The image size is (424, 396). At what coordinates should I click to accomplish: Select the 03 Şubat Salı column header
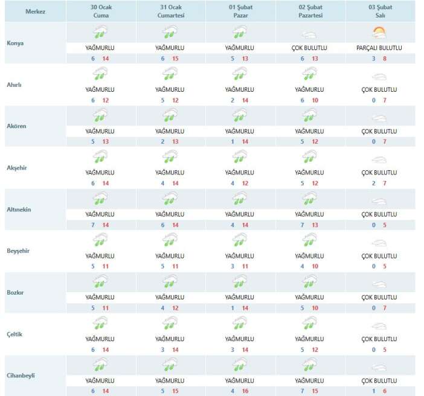pos(380,11)
